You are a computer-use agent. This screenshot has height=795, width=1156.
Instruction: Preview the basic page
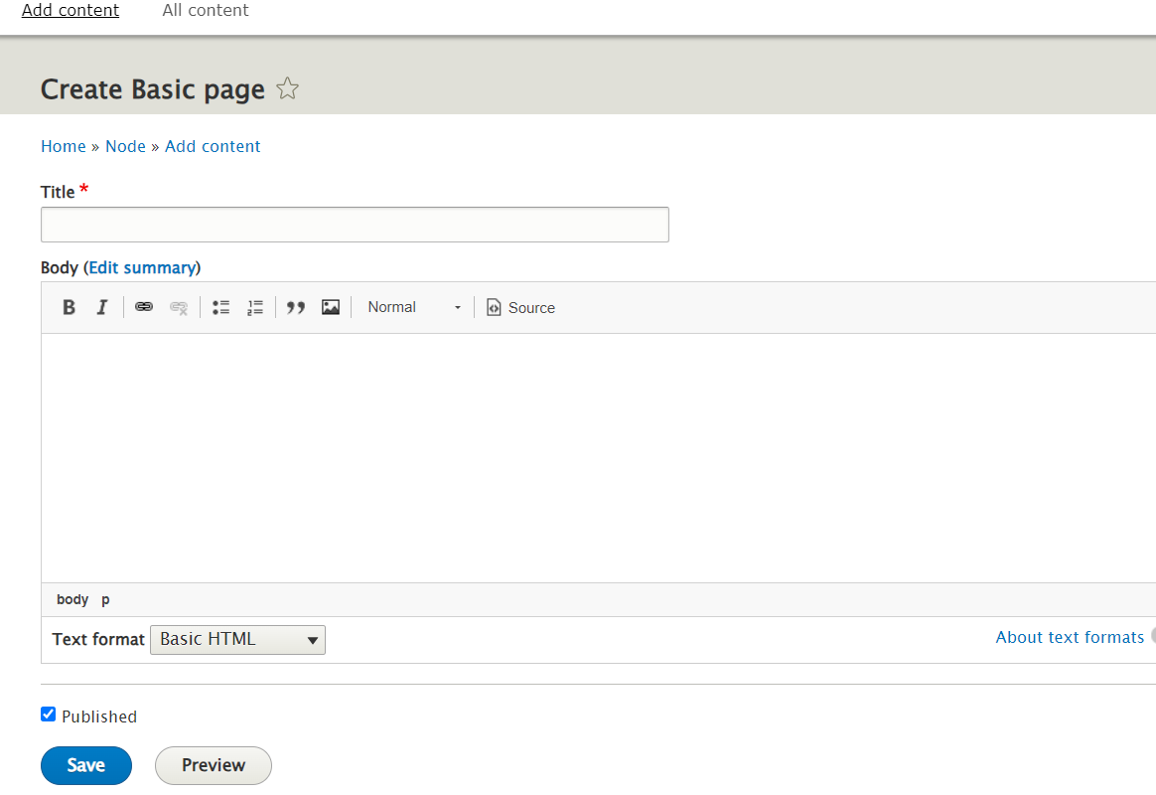(x=214, y=765)
